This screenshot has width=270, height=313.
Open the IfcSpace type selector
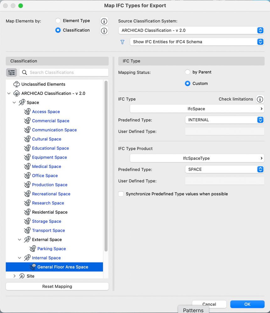pyautogui.click(x=197, y=109)
